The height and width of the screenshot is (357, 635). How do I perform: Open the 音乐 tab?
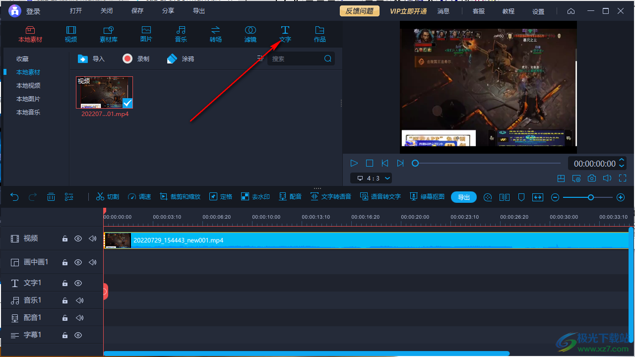pyautogui.click(x=181, y=34)
